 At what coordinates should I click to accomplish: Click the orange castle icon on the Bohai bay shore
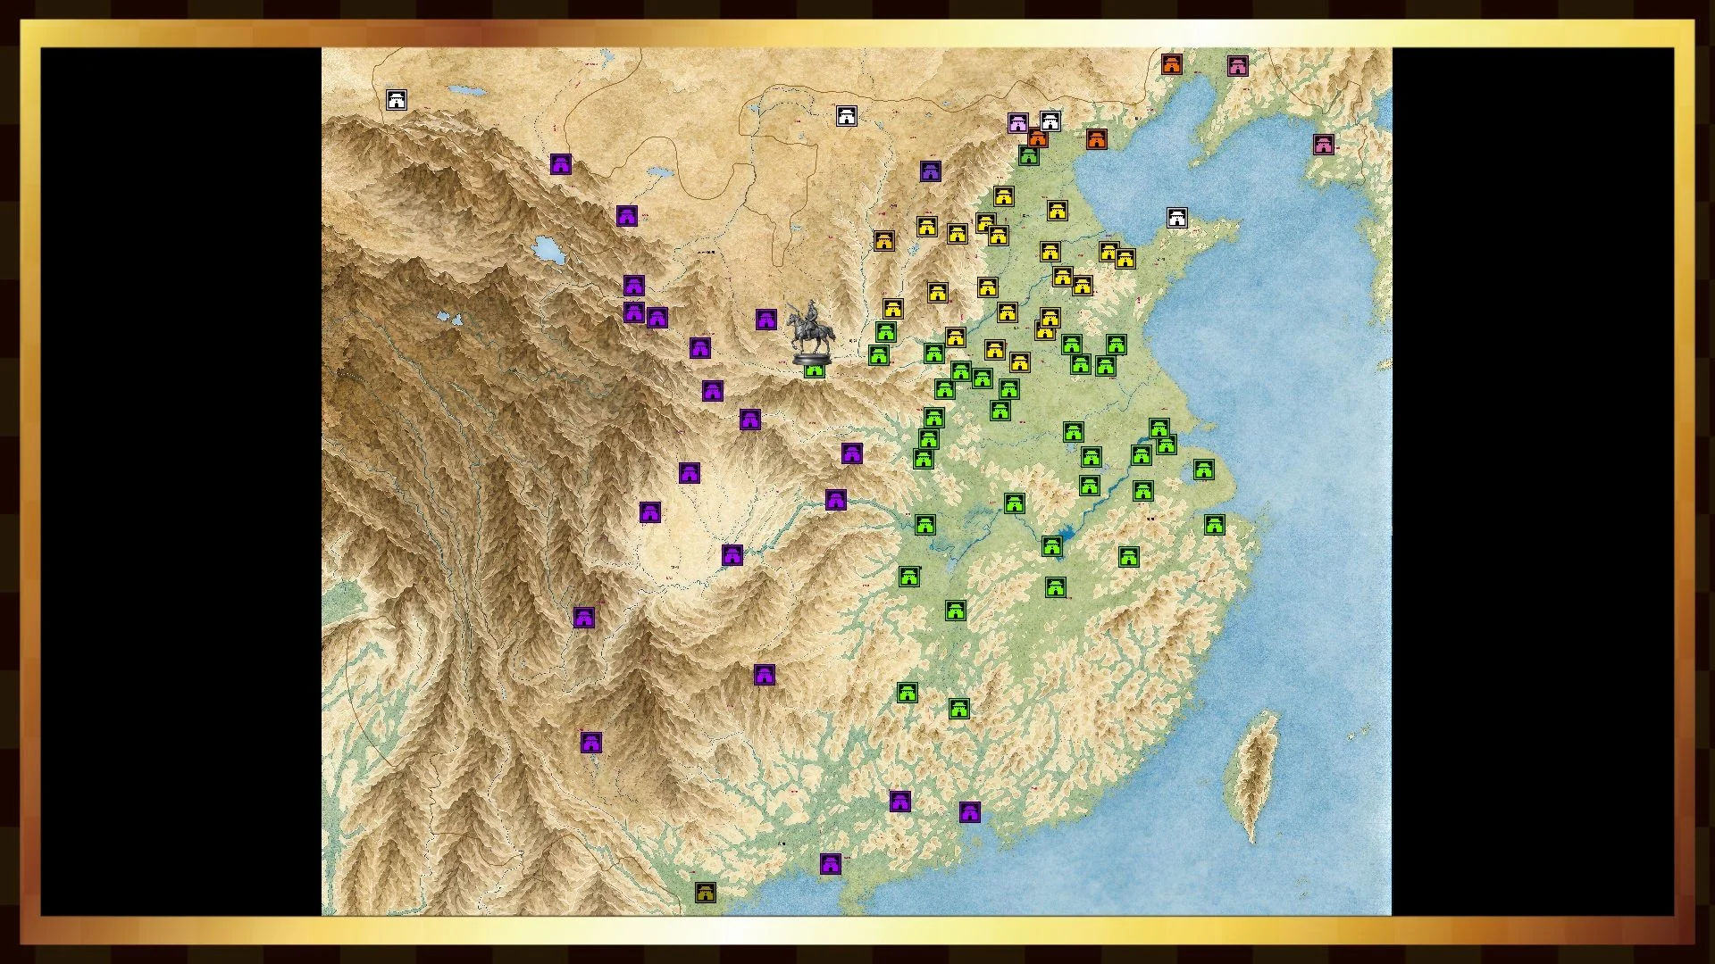tap(1097, 139)
